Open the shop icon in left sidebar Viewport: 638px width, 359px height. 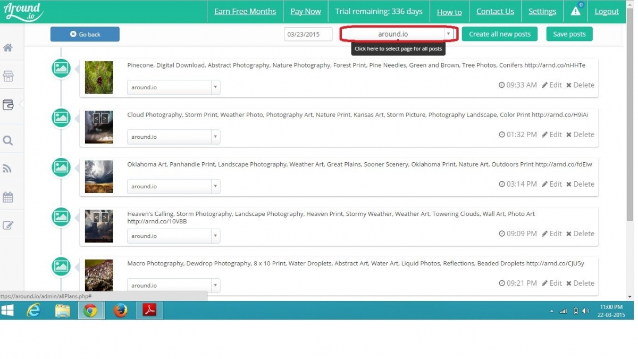pyautogui.click(x=8, y=76)
